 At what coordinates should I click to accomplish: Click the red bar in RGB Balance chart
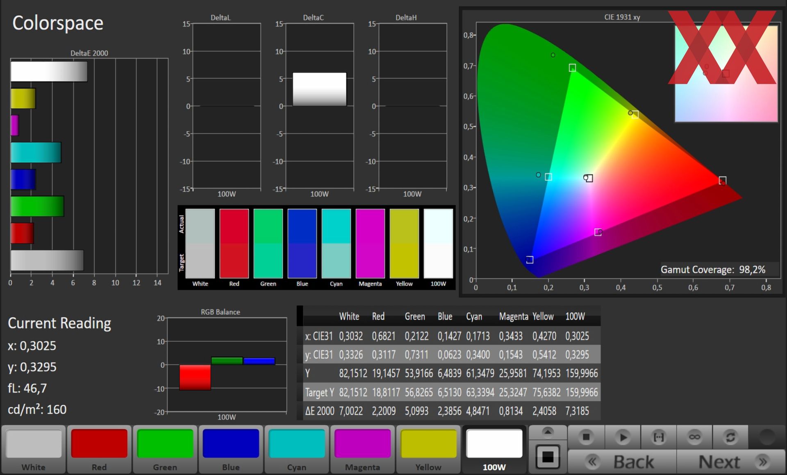click(195, 377)
